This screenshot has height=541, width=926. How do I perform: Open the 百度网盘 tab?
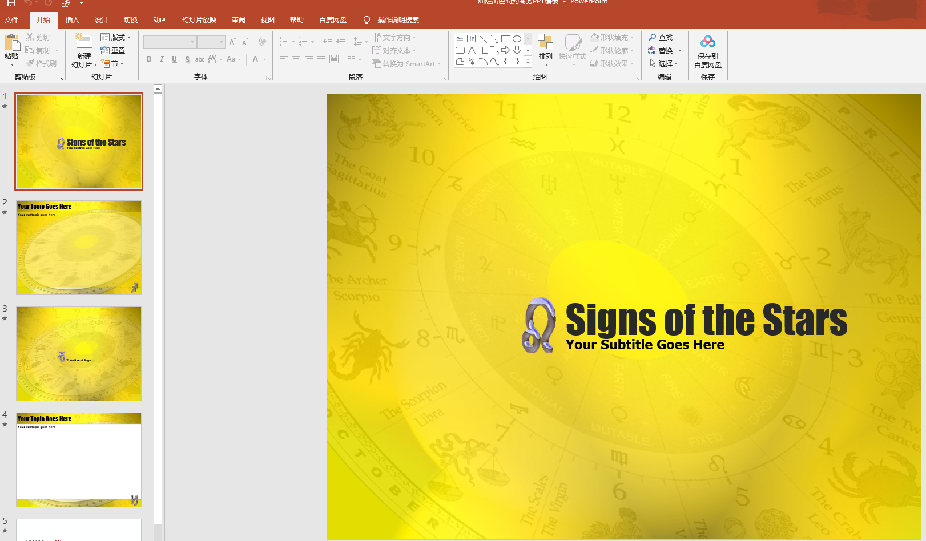[333, 20]
